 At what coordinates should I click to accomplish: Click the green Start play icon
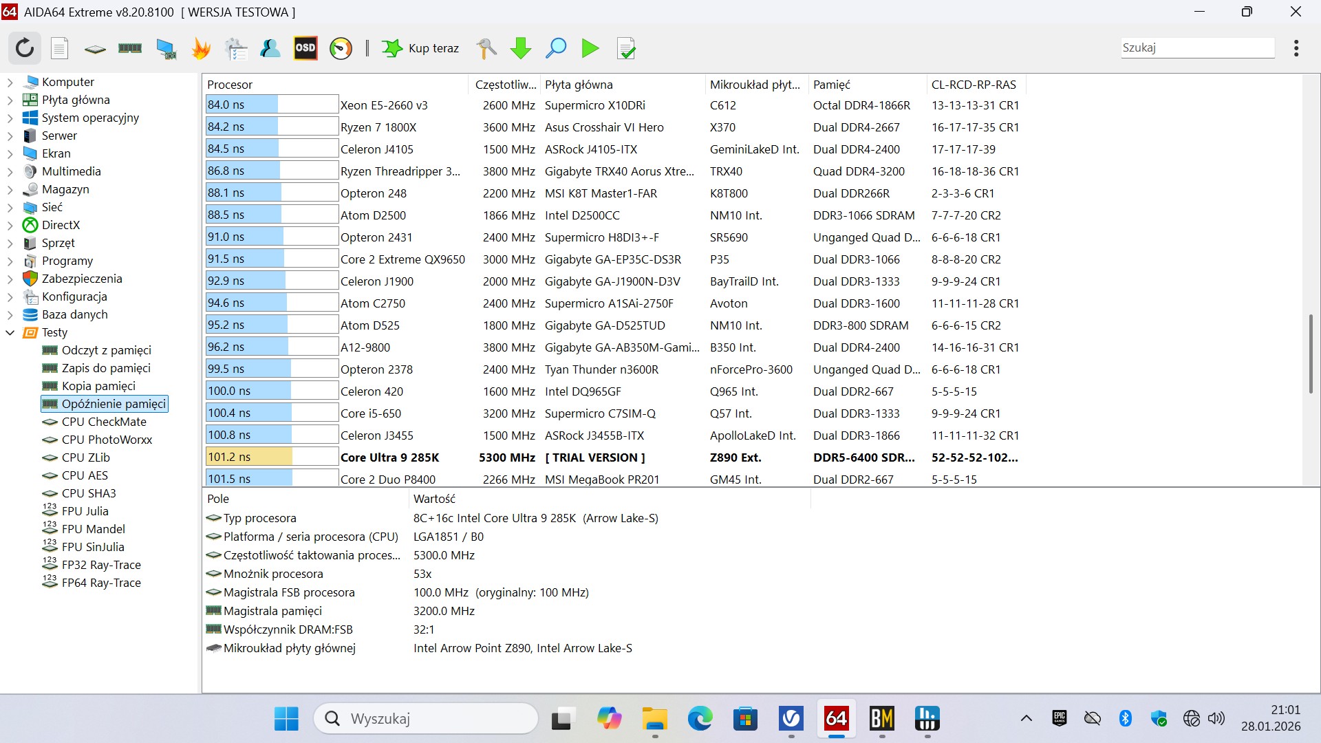pyautogui.click(x=590, y=48)
